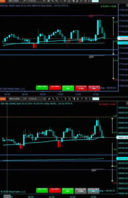The image size is (128, 198).
Task: Toggle US ETH OR 5 Min on MNQ chart
Action: click(x=68, y=190)
